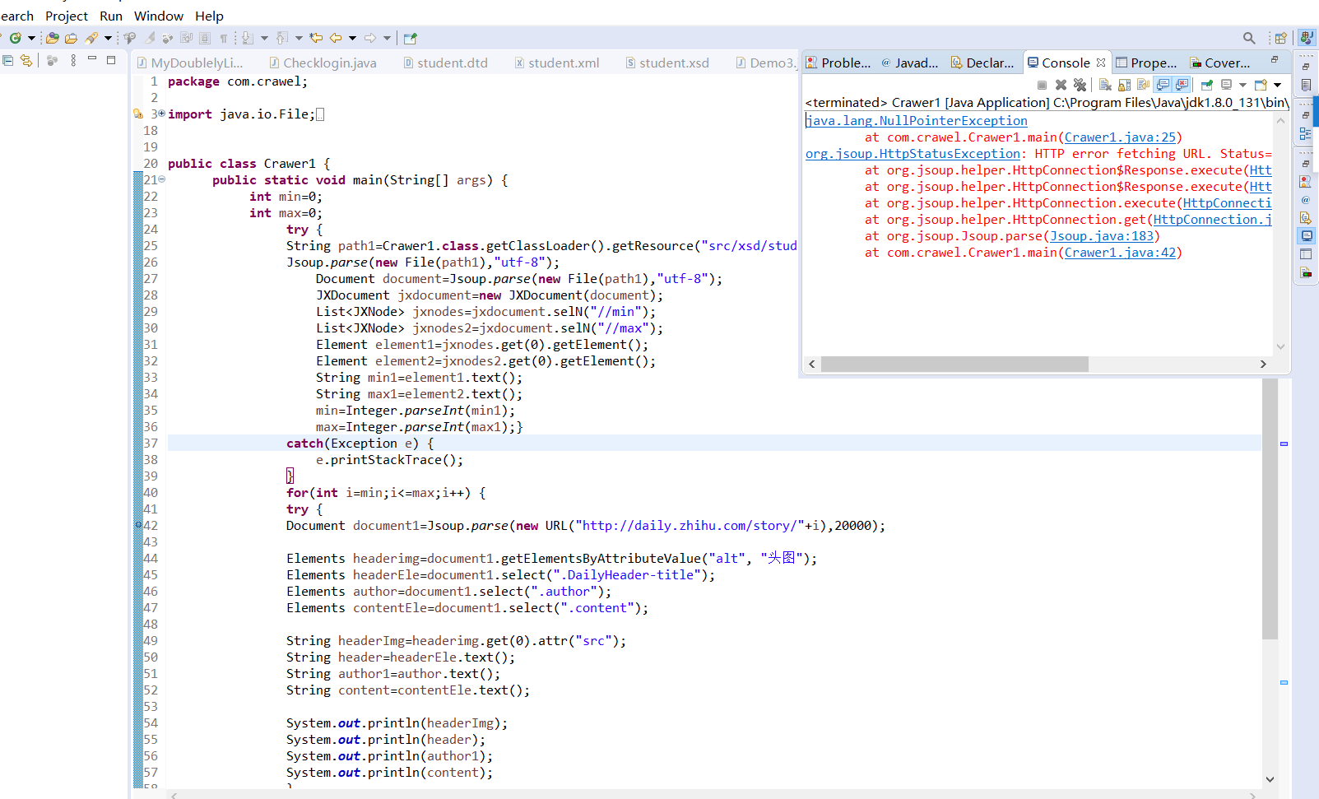
Task: Click Remove Launch X icon in Console
Action: (1061, 85)
